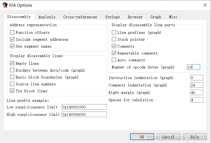The height and width of the screenshot is (143, 211).
Task: Close the IDA Options dialog
Action: (x=205, y=5)
